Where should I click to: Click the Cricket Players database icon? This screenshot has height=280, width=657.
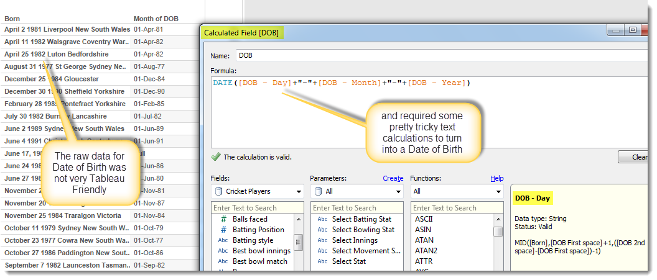tap(218, 192)
